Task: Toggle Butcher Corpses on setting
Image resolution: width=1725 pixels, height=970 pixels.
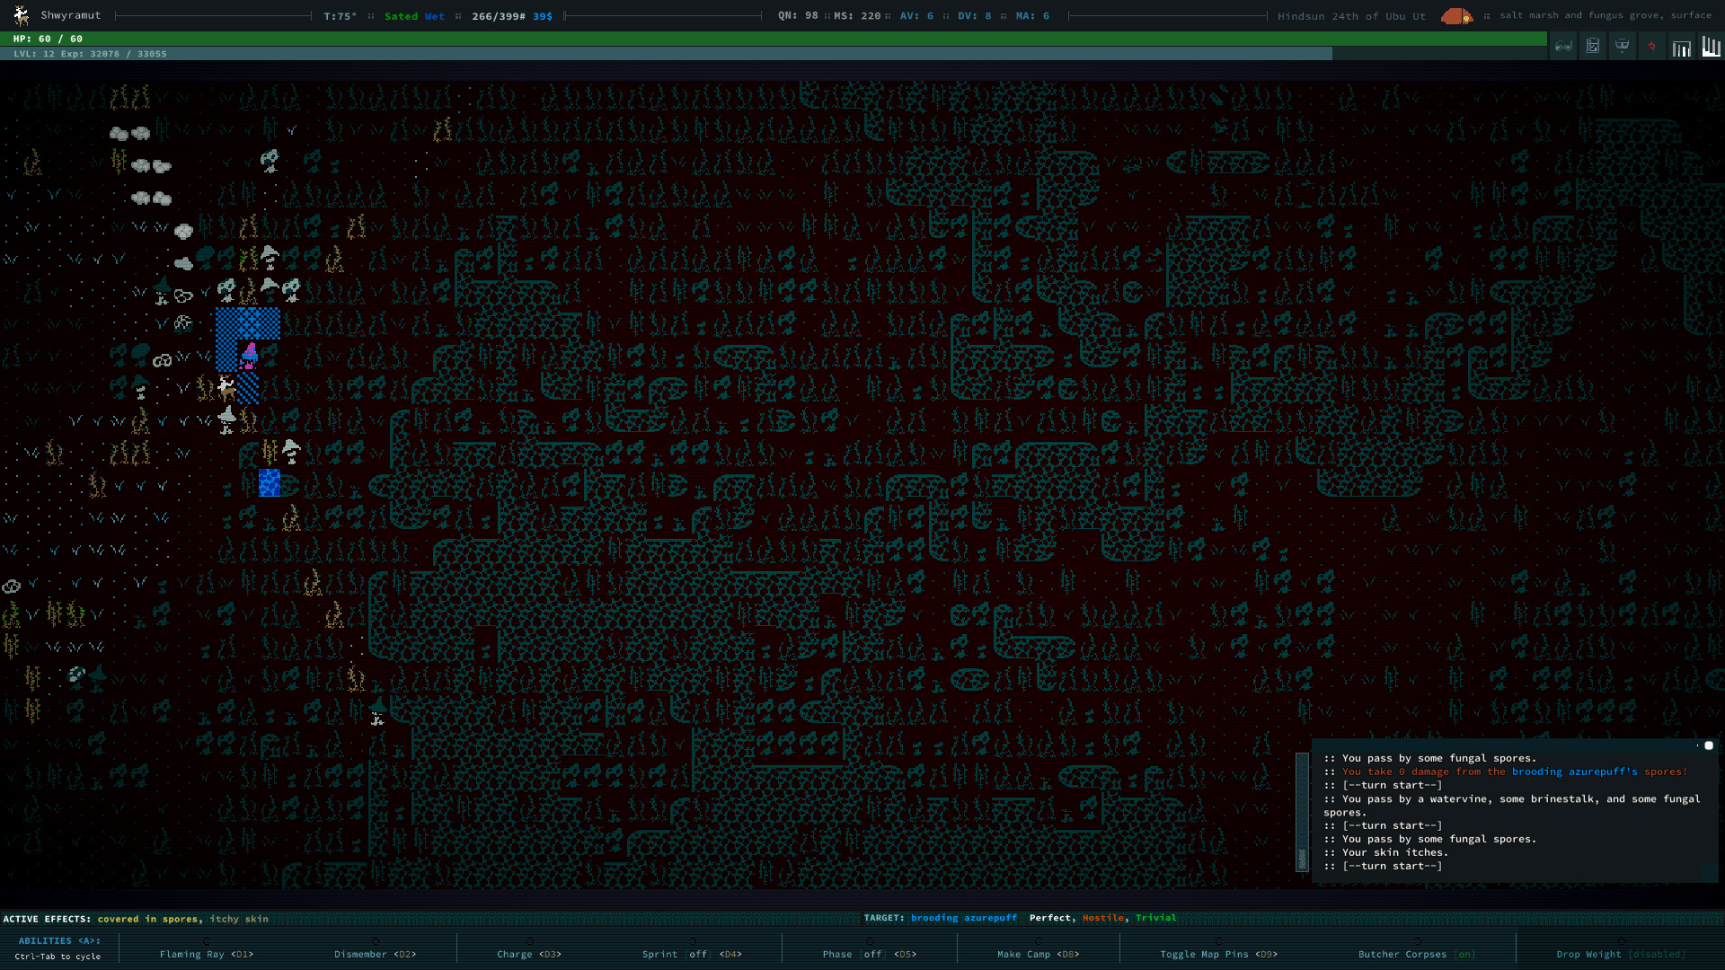Action: (1417, 954)
